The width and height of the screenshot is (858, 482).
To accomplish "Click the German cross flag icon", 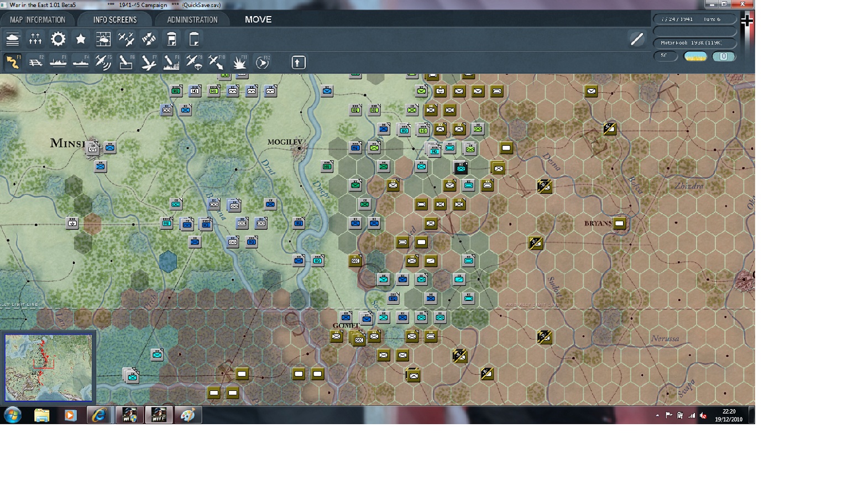I will click(x=747, y=21).
